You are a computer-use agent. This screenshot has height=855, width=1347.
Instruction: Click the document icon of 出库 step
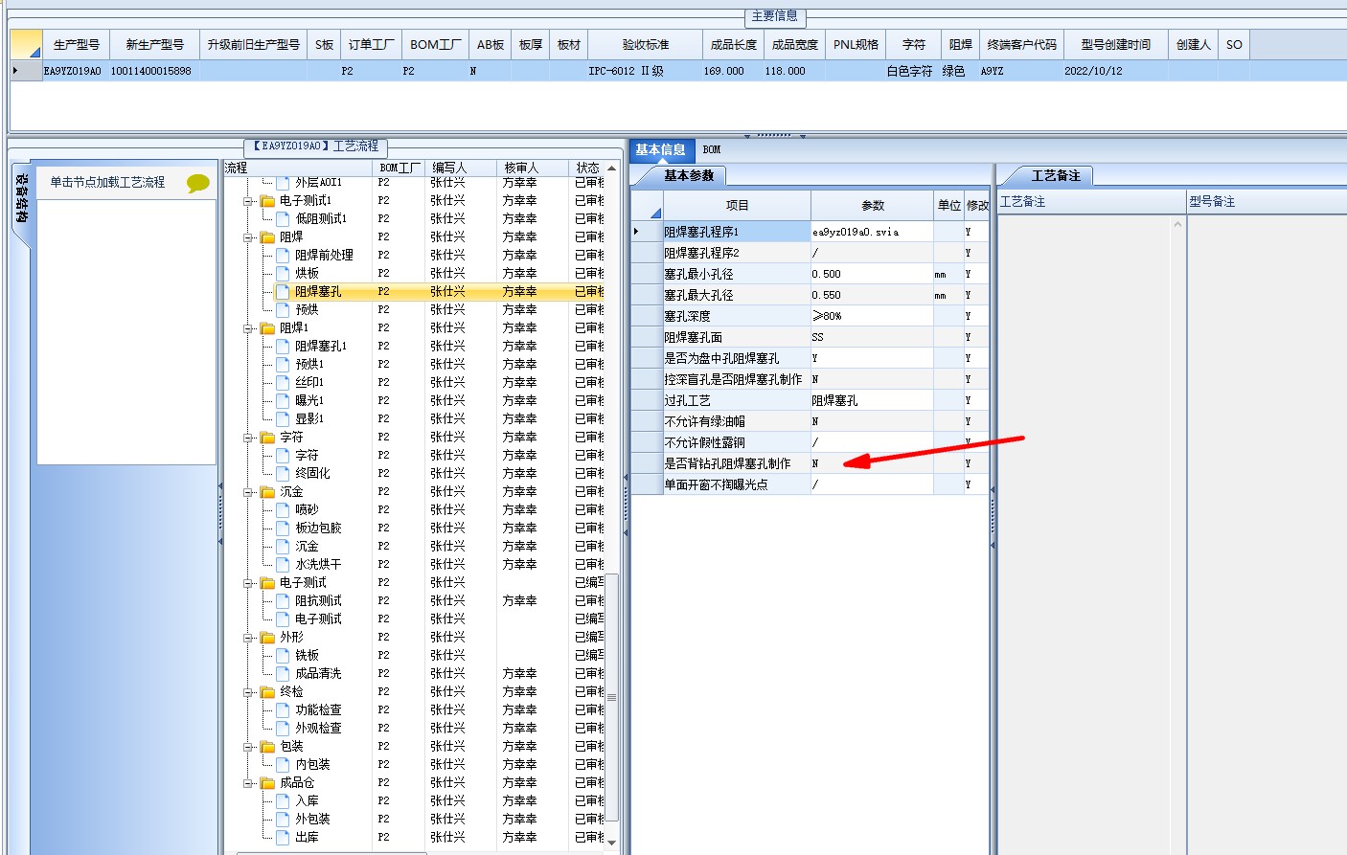tap(283, 838)
